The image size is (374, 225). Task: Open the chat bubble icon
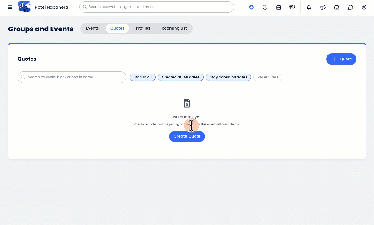(350, 7)
